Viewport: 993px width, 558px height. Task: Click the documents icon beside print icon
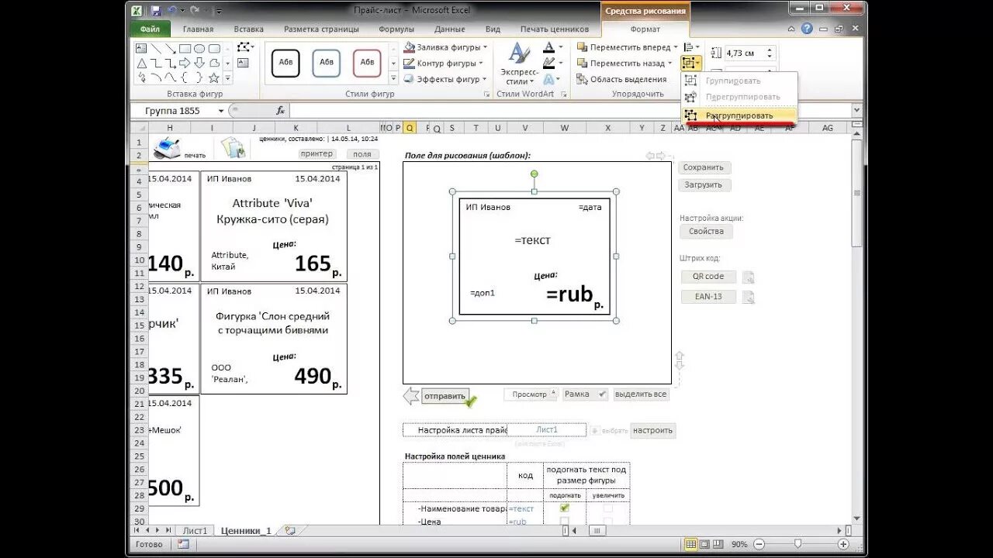(x=233, y=147)
